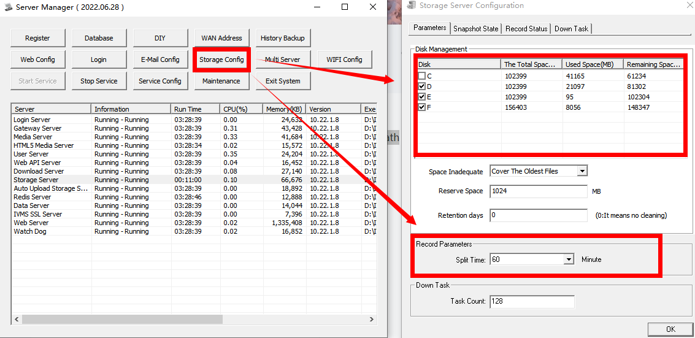This screenshot has width=695, height=338.
Task: Open the Record Status tab
Action: point(526,29)
